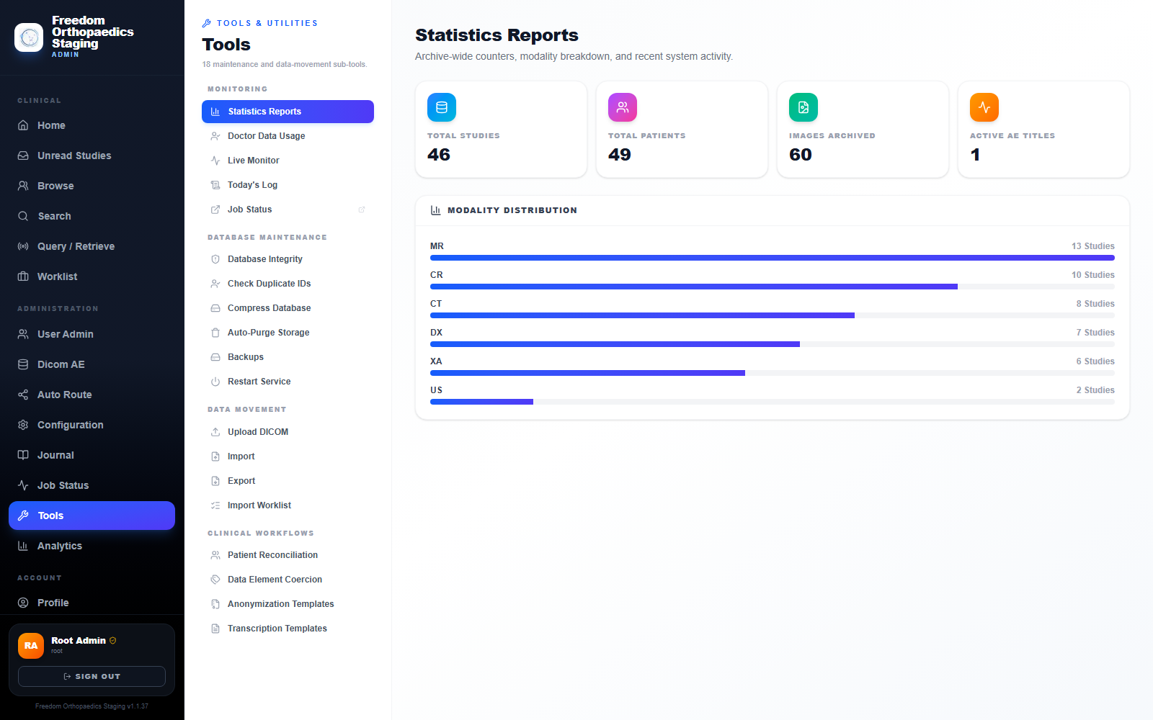Click the Home house icon
This screenshot has height=720, width=1153.
point(23,125)
